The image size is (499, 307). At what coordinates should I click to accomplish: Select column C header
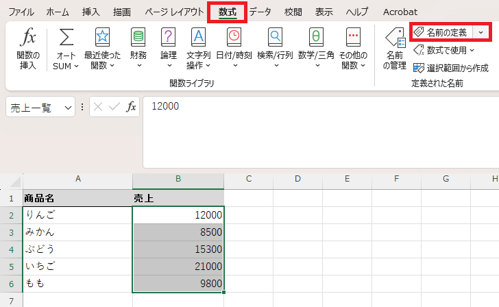[249, 181]
